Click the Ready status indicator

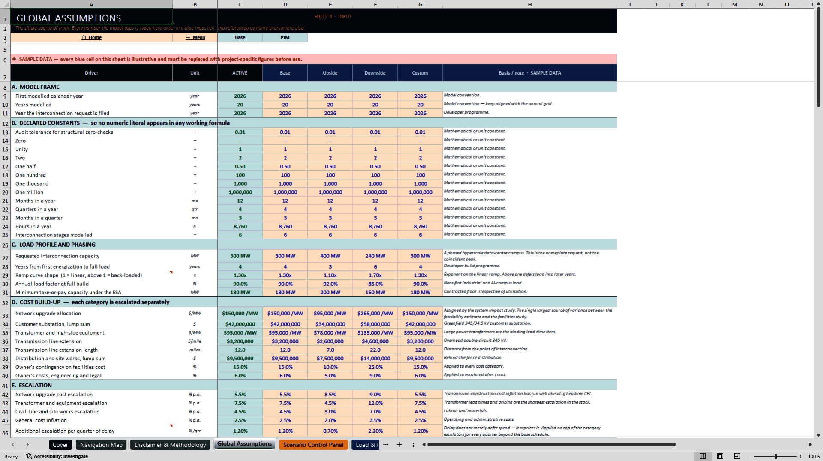point(11,456)
